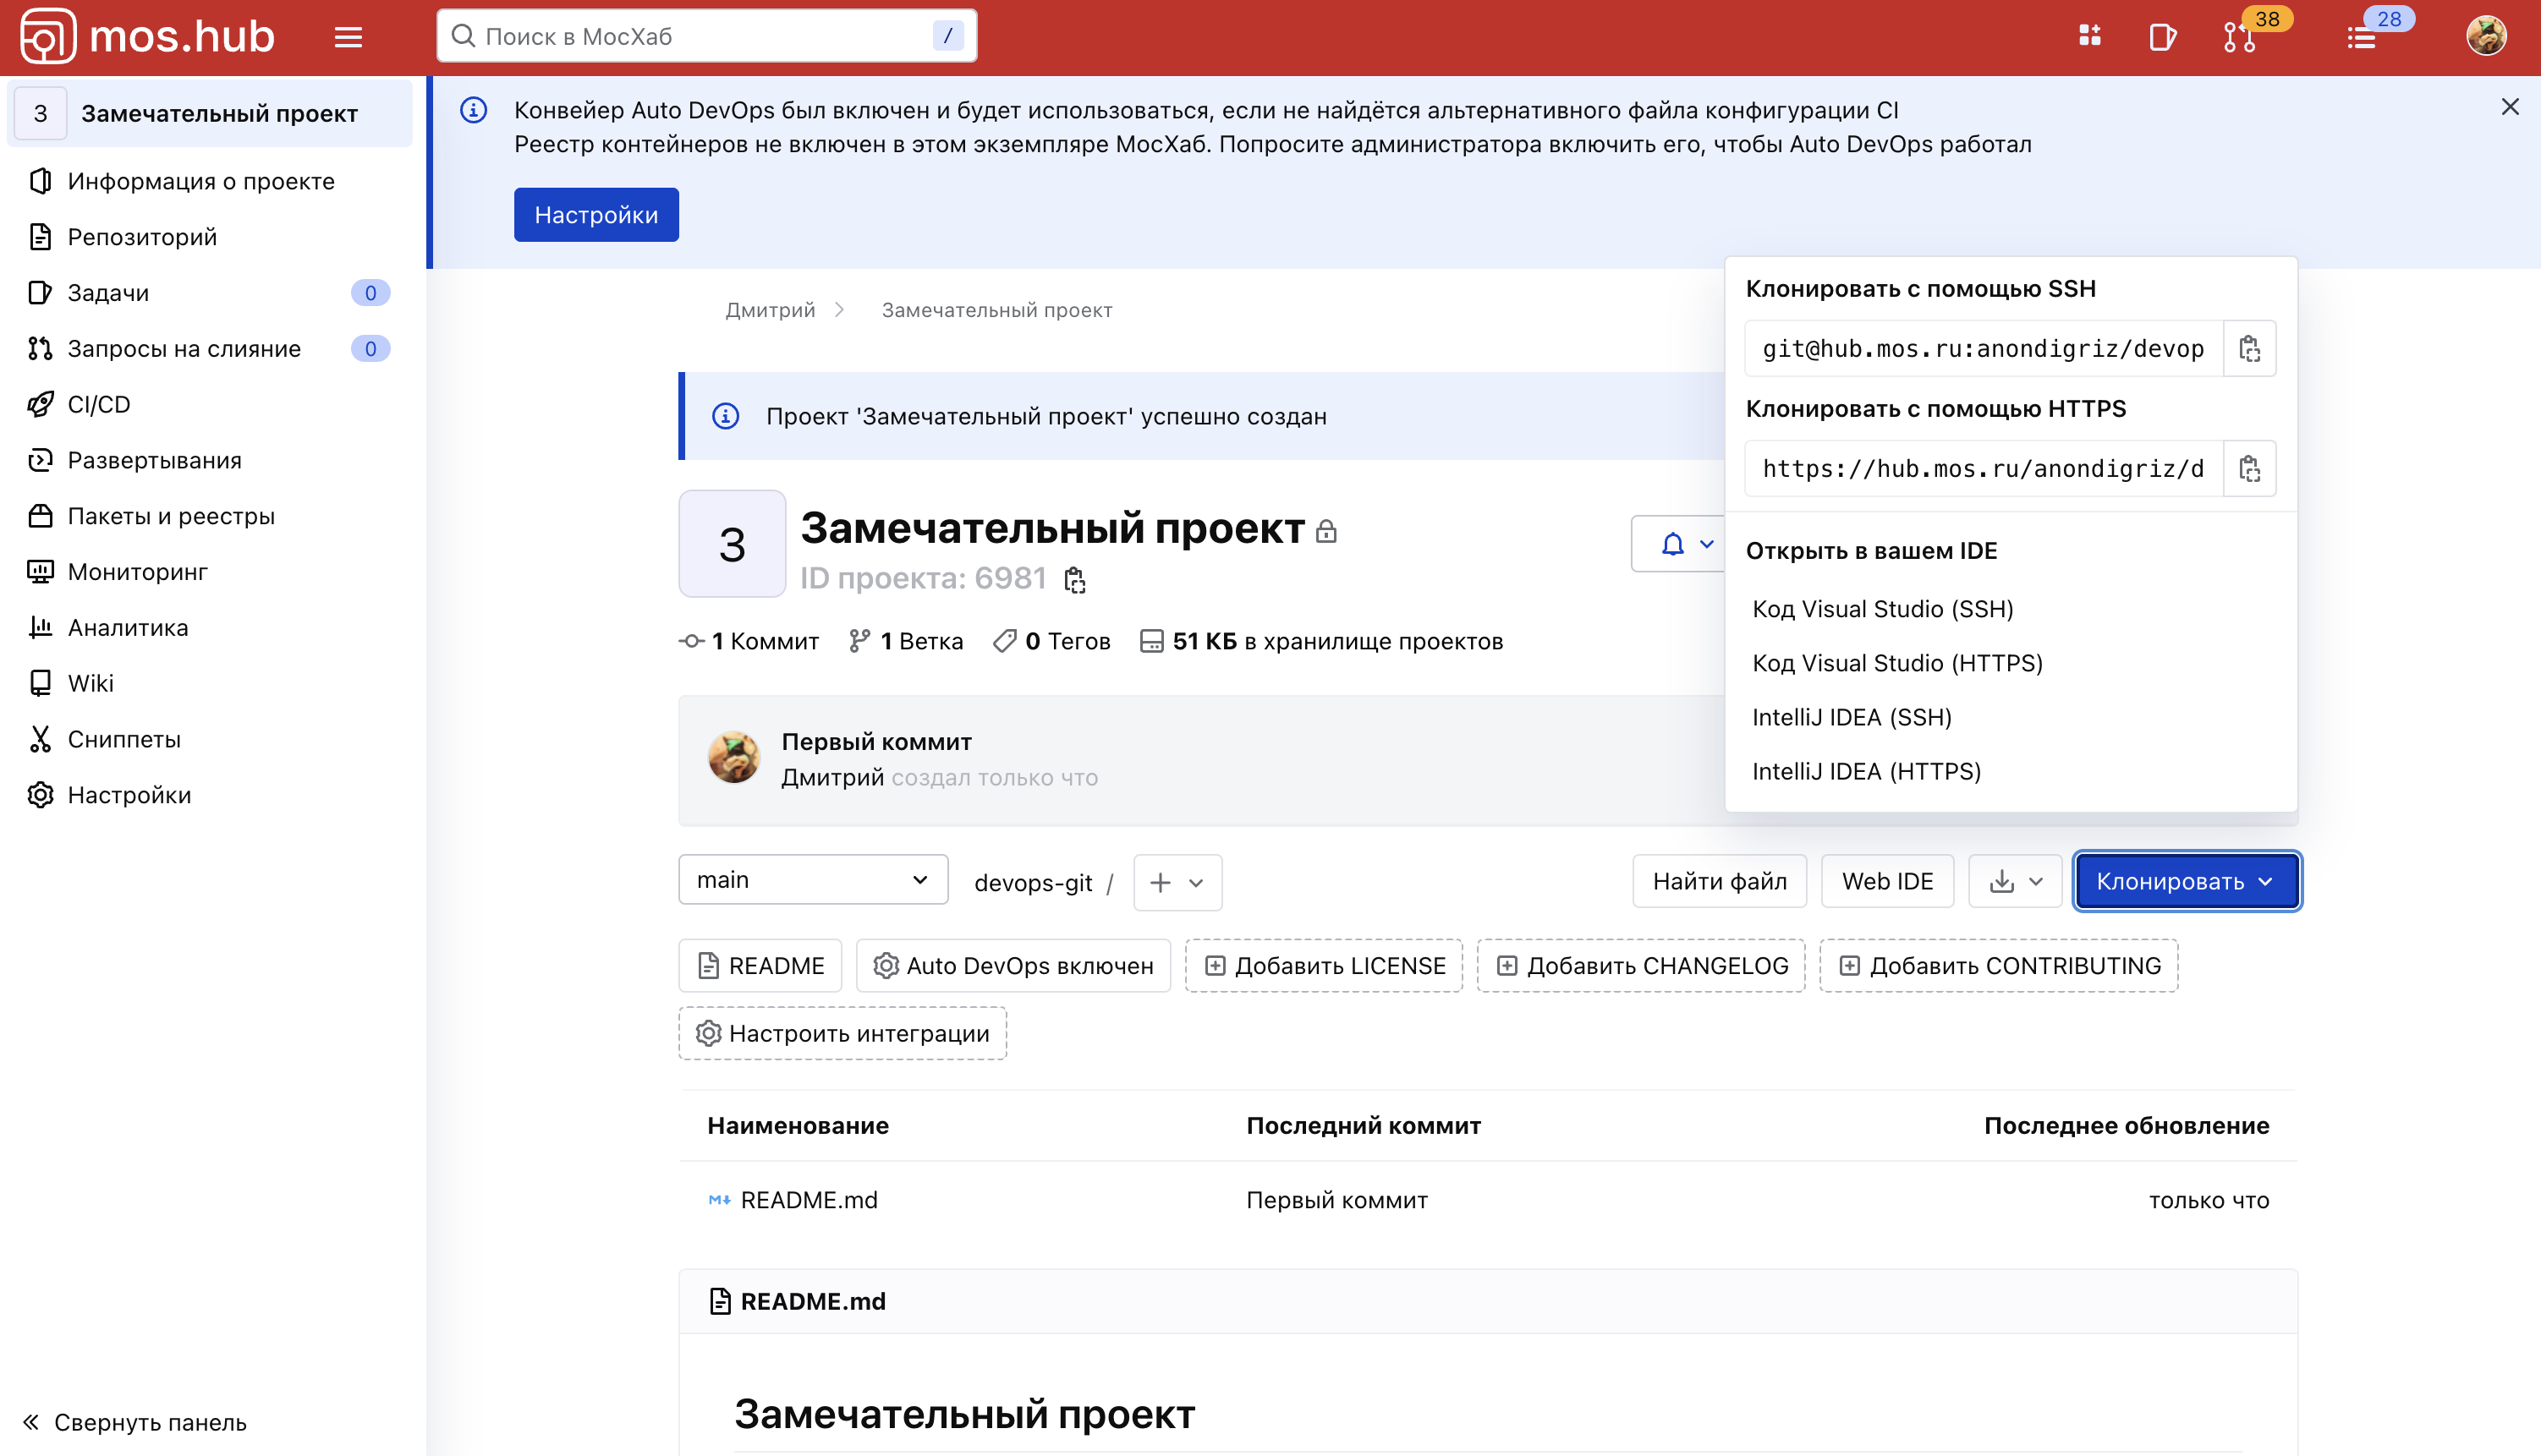The height and width of the screenshot is (1456, 2541).
Task: Open user avatar menu in top right
Action: (x=2485, y=37)
